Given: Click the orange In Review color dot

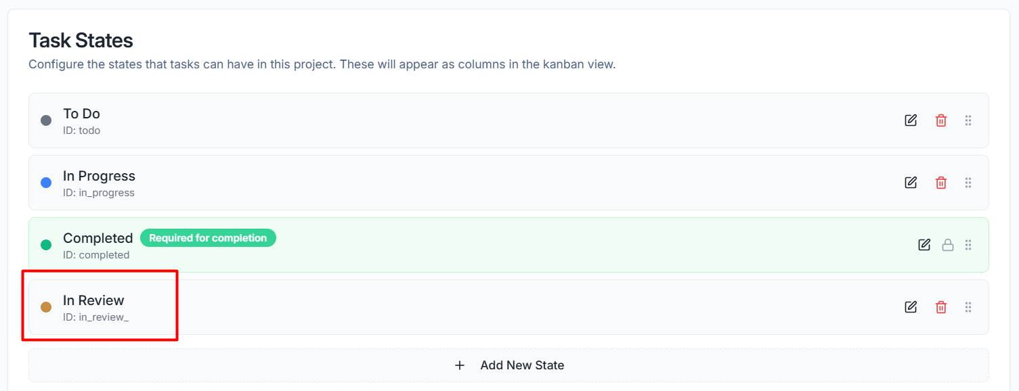Looking at the screenshot, I should click(x=46, y=307).
